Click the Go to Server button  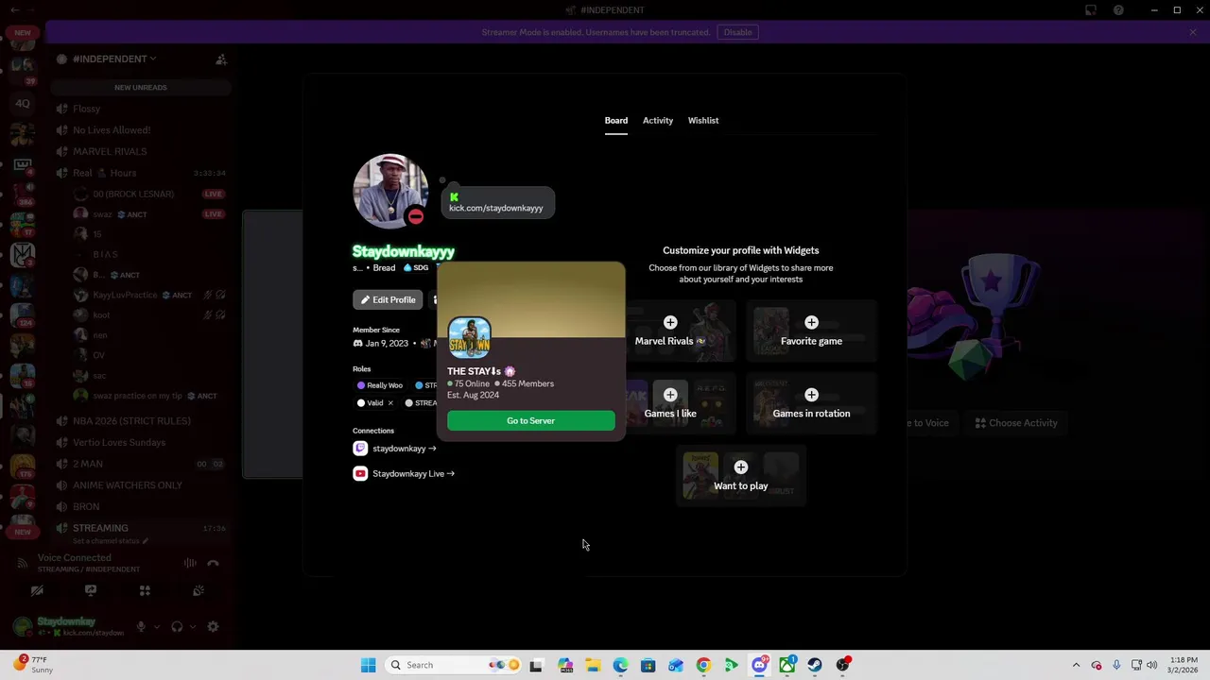point(530,420)
